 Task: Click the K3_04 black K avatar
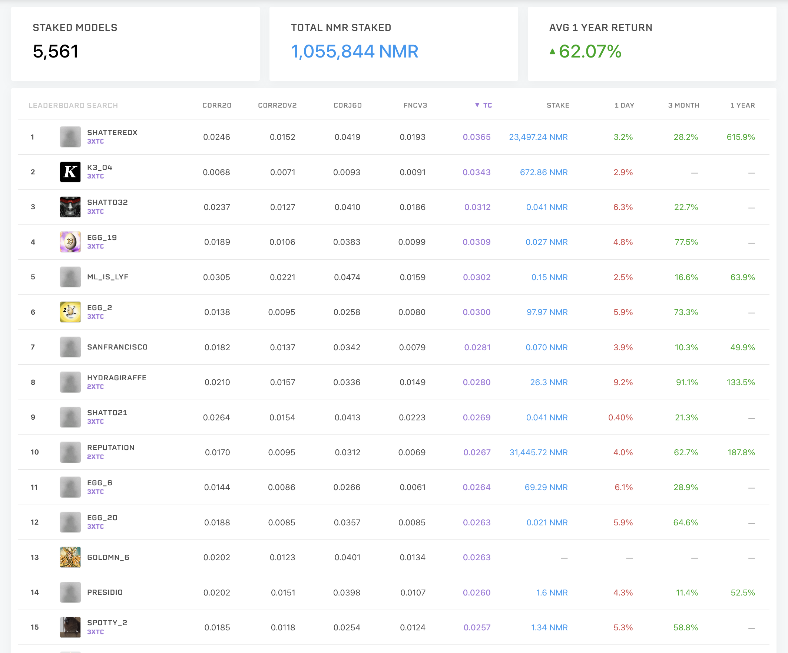click(x=70, y=172)
